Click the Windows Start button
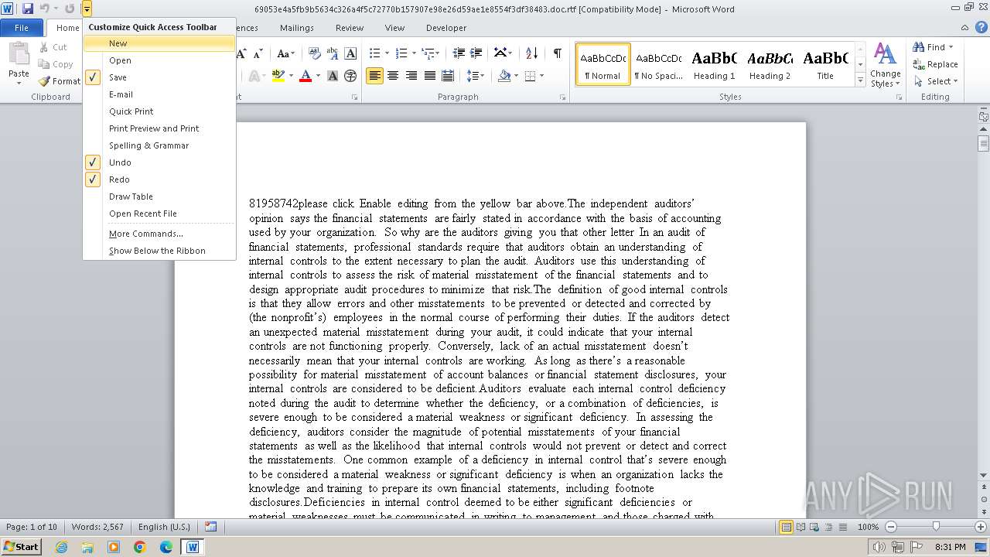This screenshot has height=557, width=990. click(21, 547)
